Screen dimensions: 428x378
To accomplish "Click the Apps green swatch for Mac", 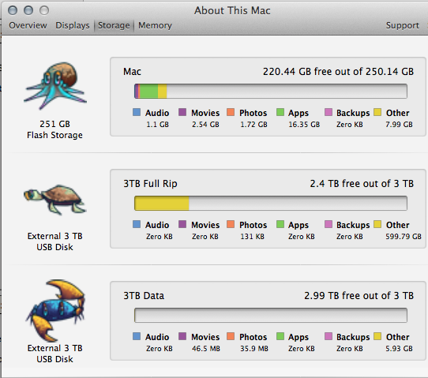I will click(280, 112).
